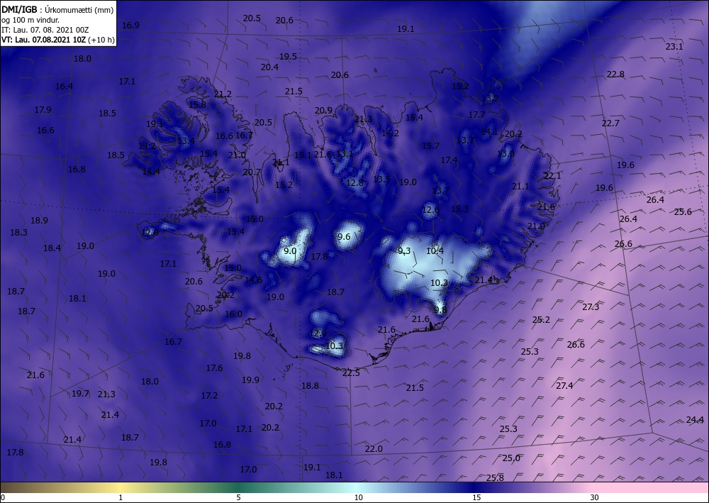Click the map value 22.7
Viewport: 709px width, 503px height.
(610, 123)
